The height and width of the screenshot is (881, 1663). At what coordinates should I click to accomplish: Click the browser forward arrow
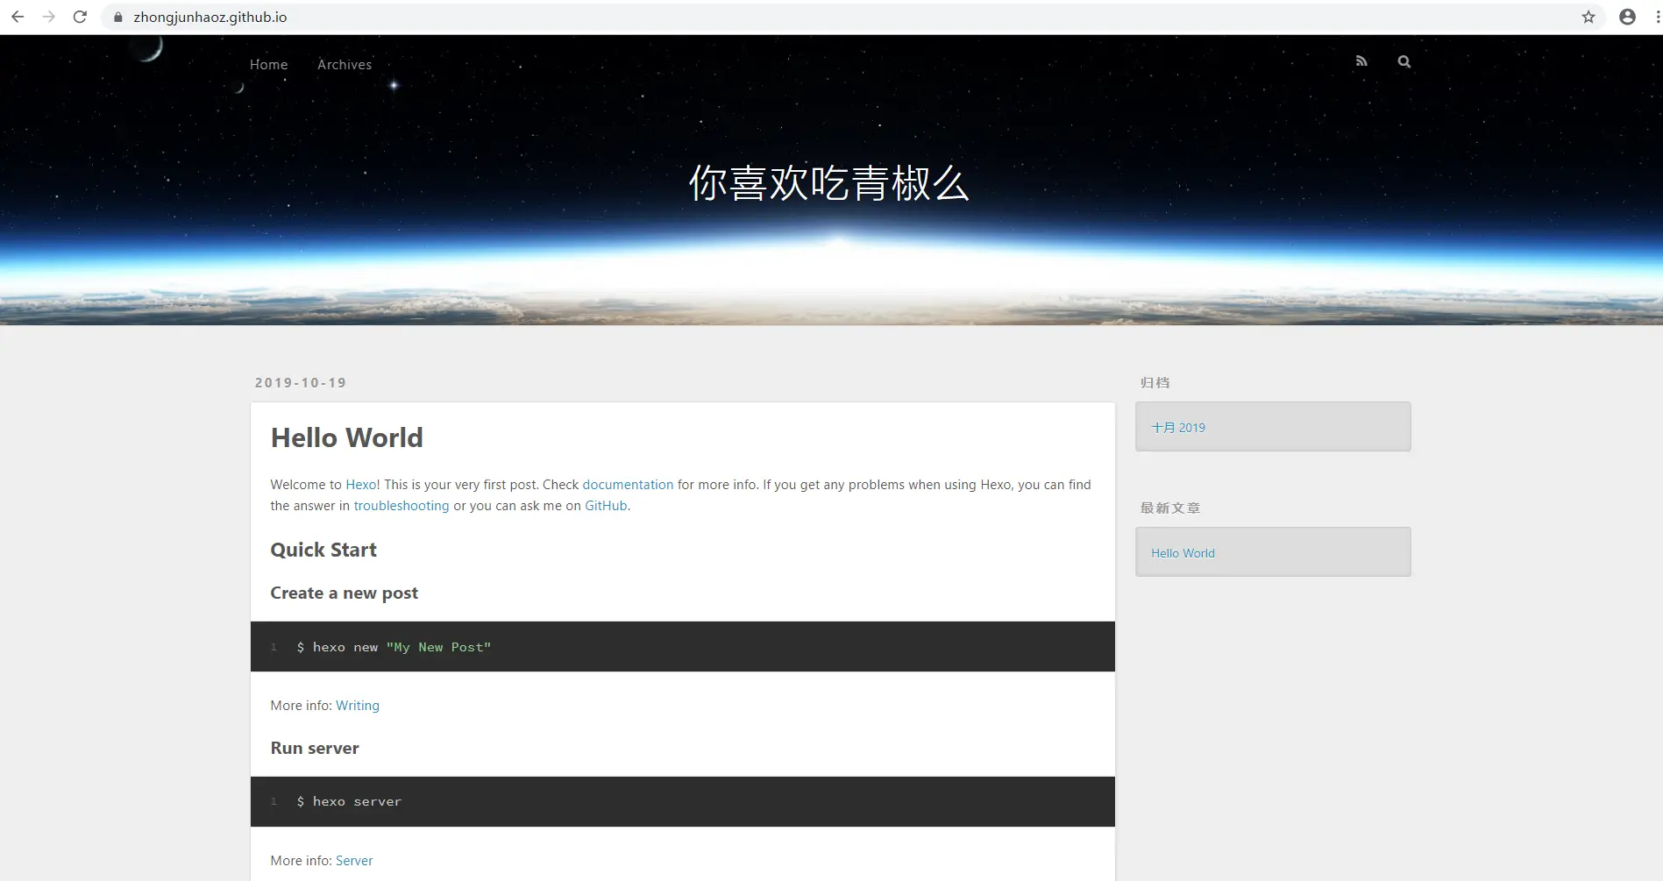click(49, 17)
